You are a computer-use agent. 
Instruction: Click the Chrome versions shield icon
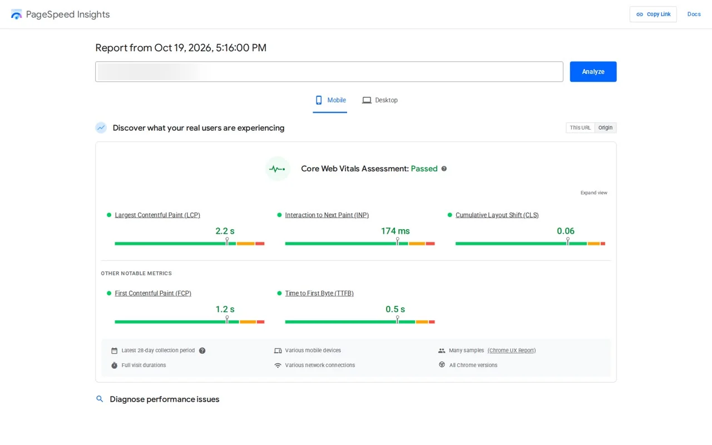click(442, 365)
